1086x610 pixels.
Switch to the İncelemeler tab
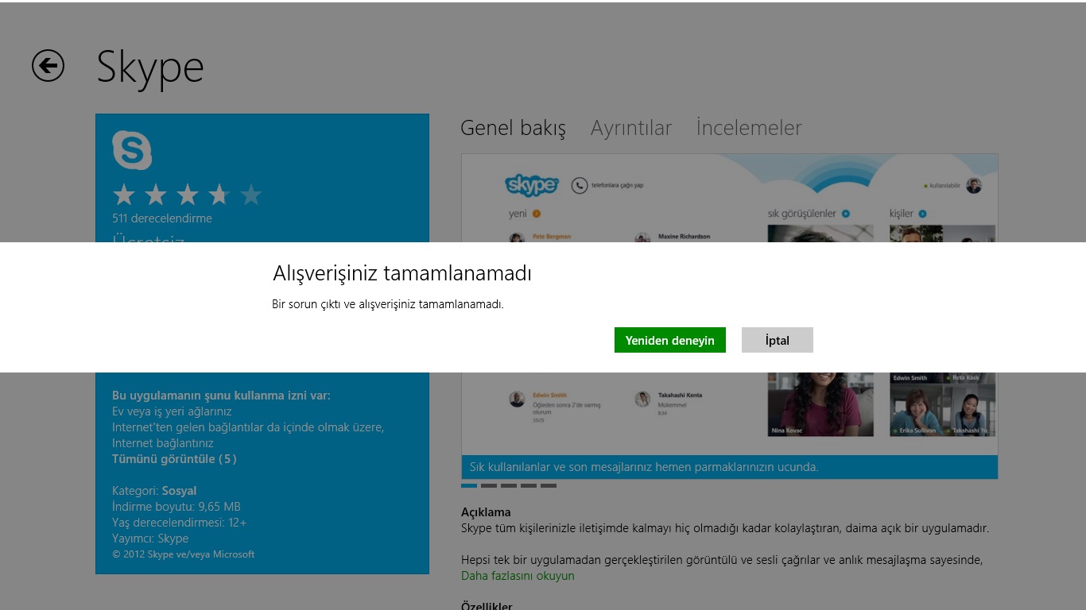click(x=749, y=128)
